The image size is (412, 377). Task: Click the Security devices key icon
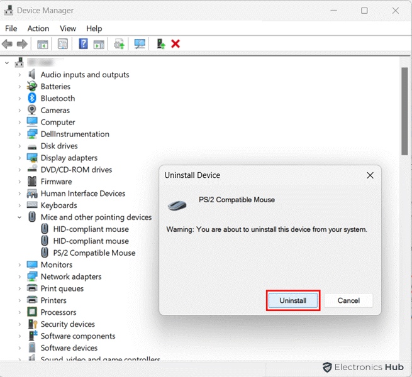tap(33, 324)
